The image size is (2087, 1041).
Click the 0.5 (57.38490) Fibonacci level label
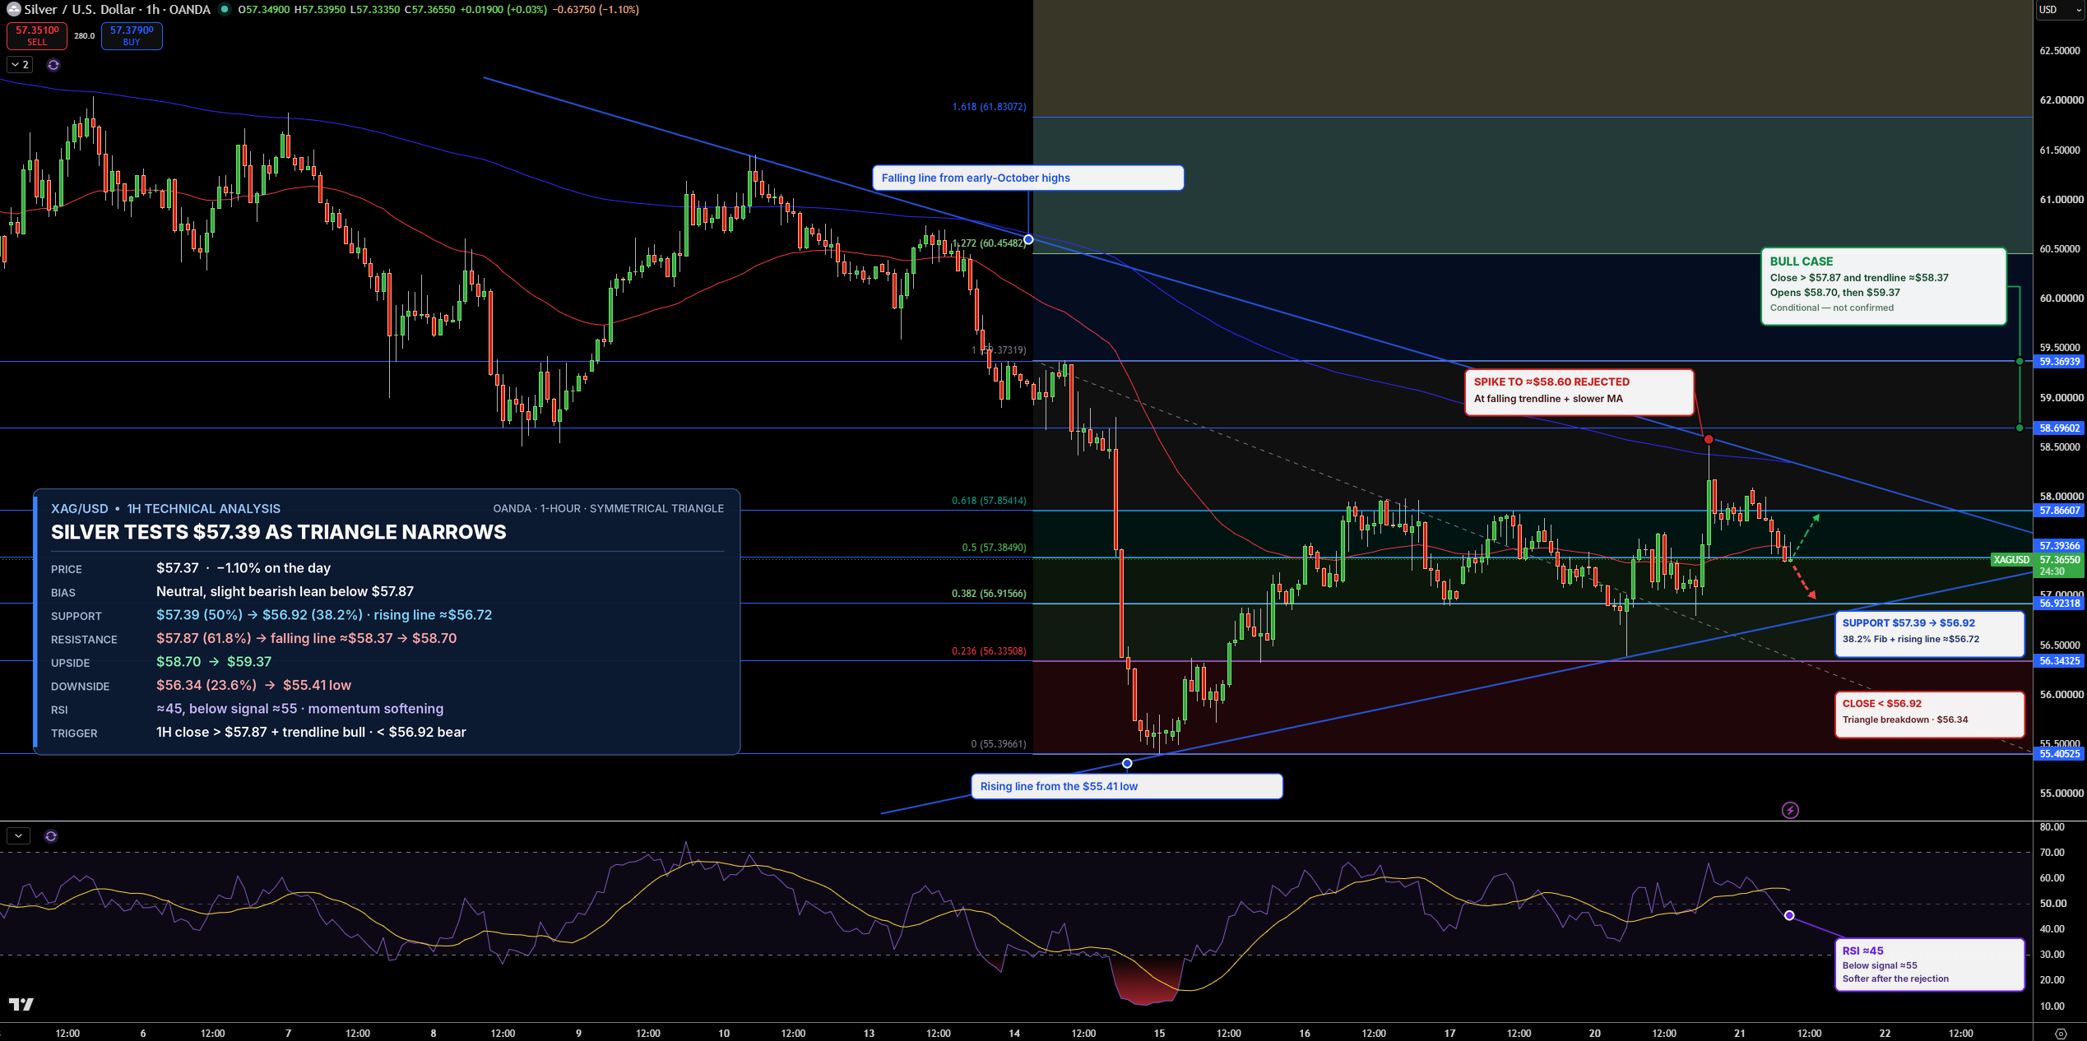click(994, 548)
